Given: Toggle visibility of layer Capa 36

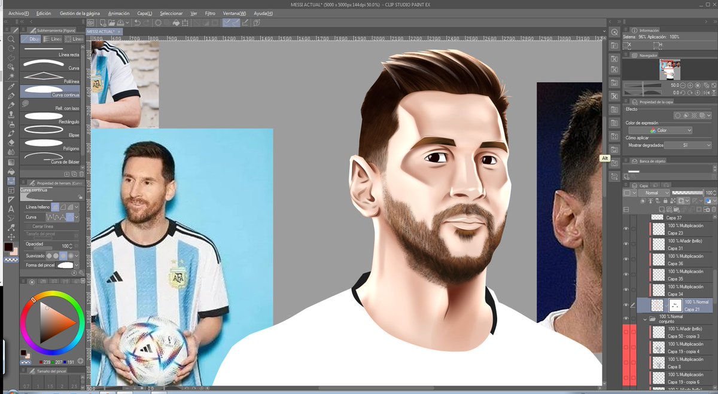Looking at the screenshot, I should click(x=626, y=259).
